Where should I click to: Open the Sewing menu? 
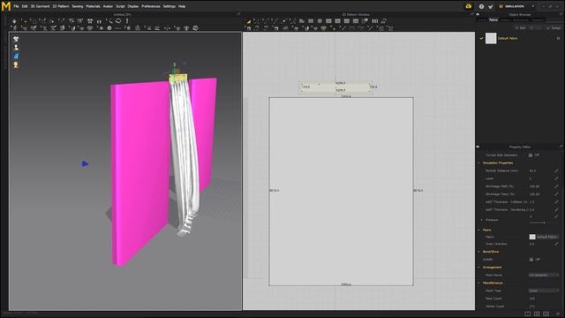coord(78,6)
